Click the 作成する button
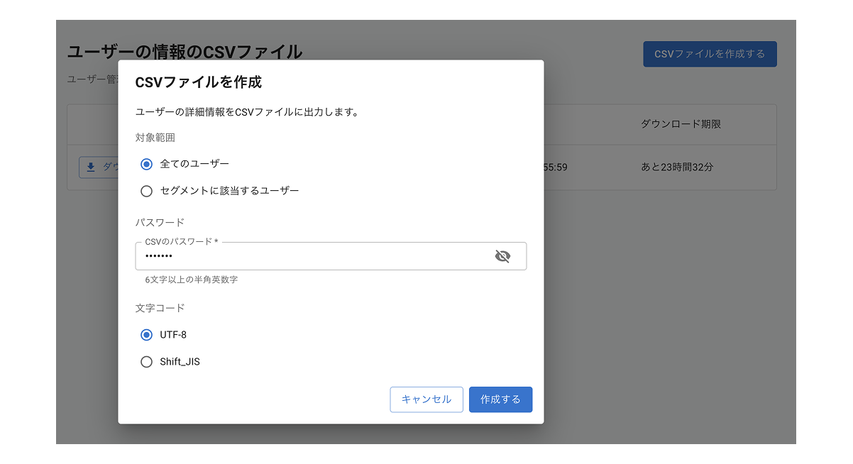 (500, 399)
